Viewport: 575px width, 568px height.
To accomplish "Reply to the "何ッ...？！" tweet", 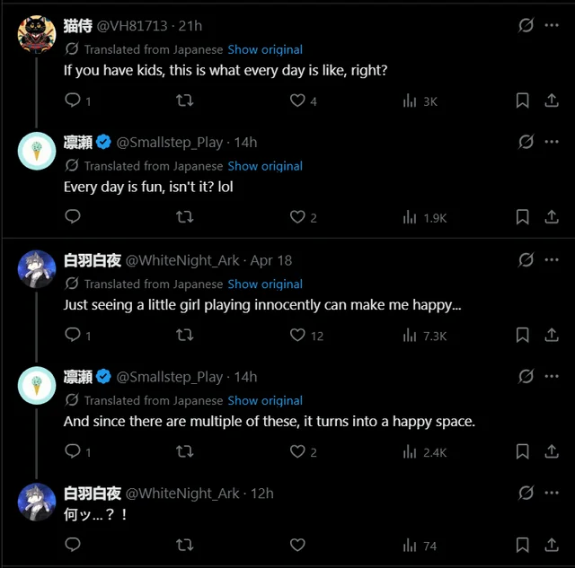I will 74,545.
